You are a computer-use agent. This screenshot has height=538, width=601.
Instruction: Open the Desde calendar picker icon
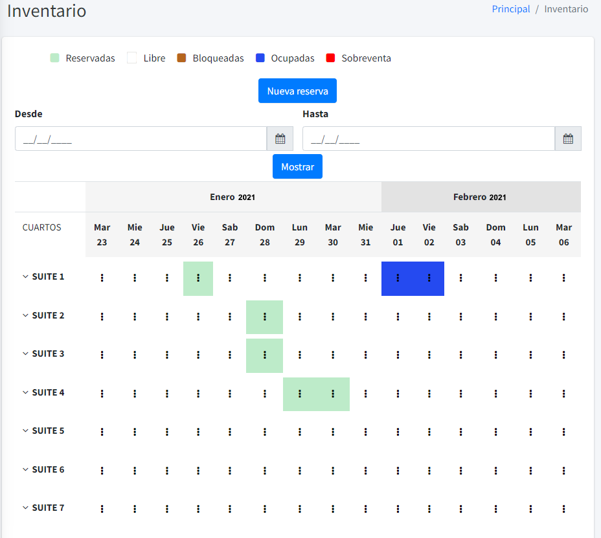tap(280, 139)
